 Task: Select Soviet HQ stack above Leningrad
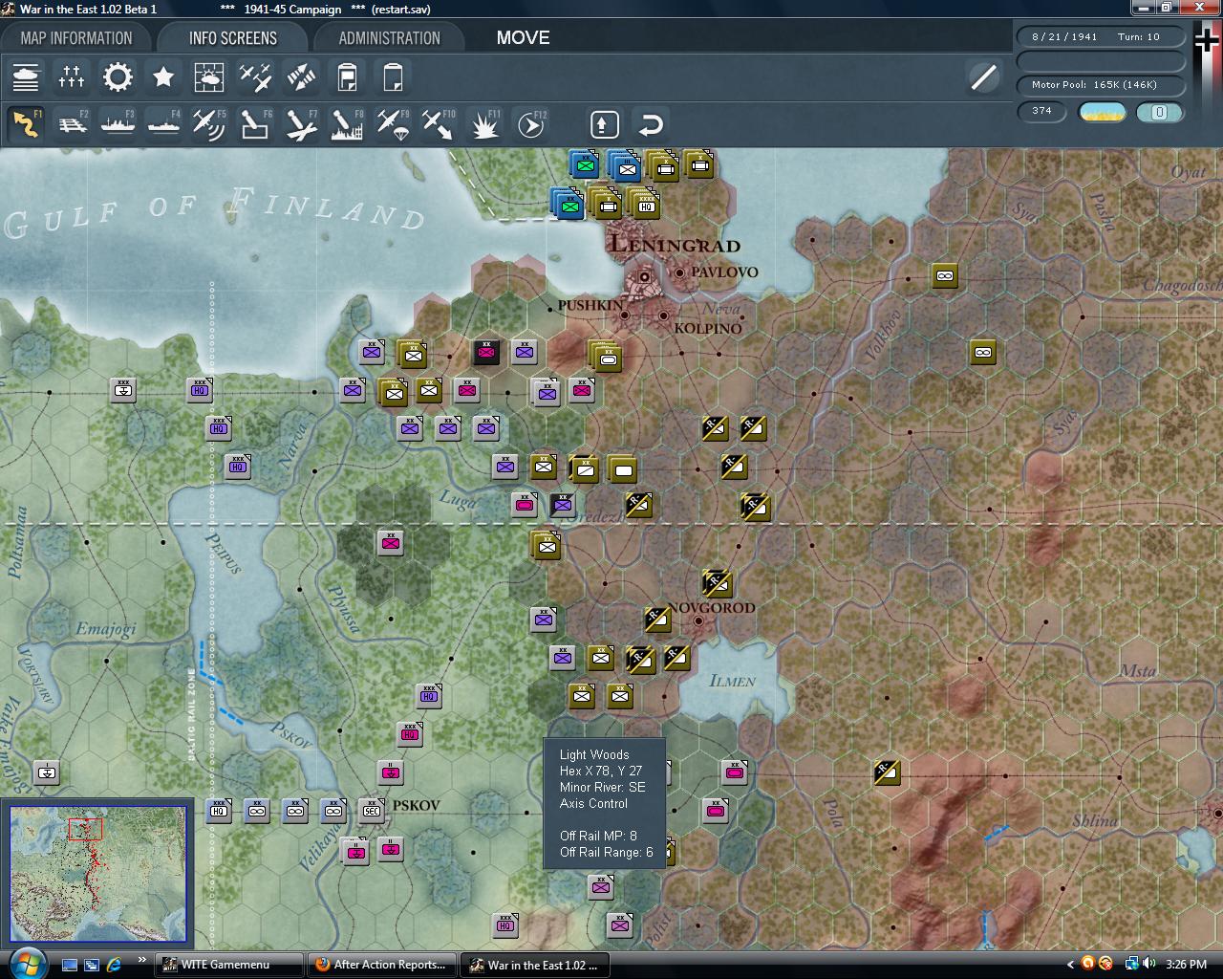646,204
